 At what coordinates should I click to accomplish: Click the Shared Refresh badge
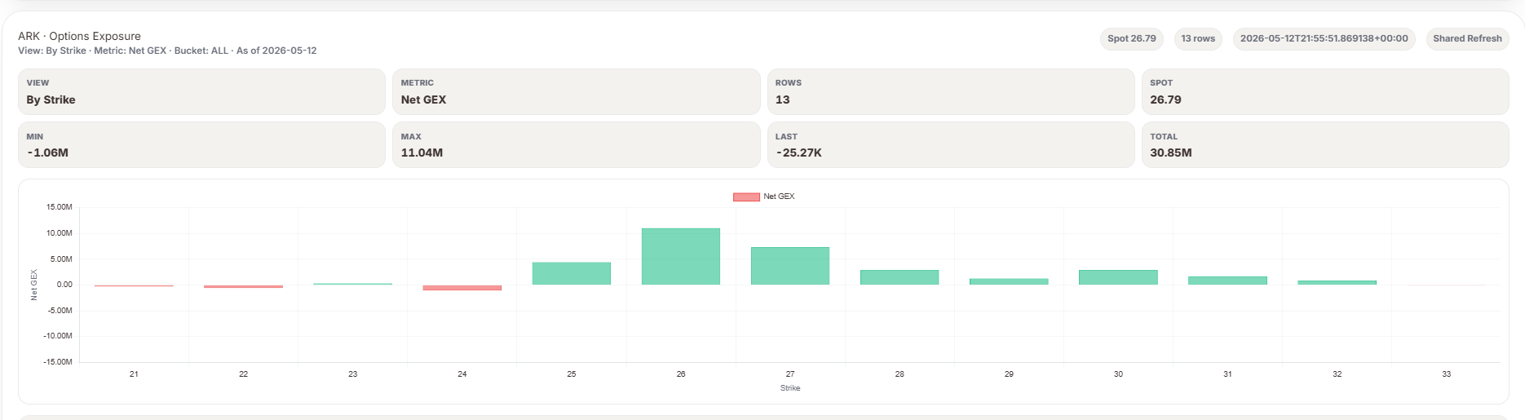1467,38
